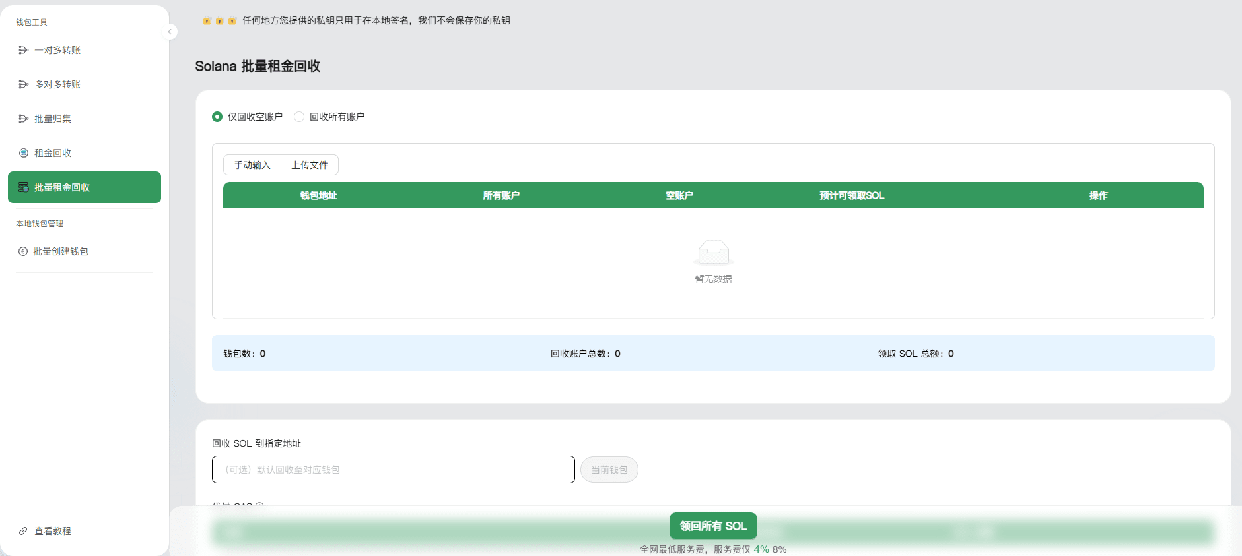
Task: Click the 钱包地址 column header
Action: 318,195
